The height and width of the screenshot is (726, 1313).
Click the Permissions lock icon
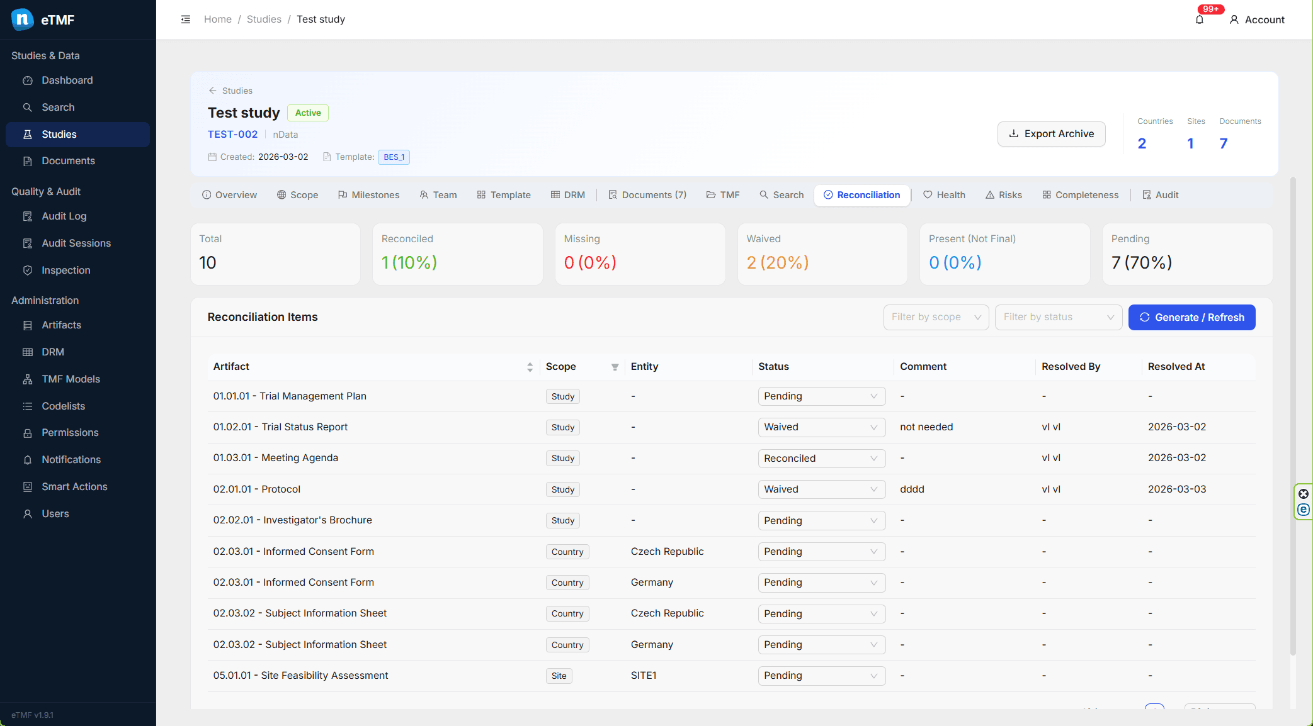coord(28,433)
